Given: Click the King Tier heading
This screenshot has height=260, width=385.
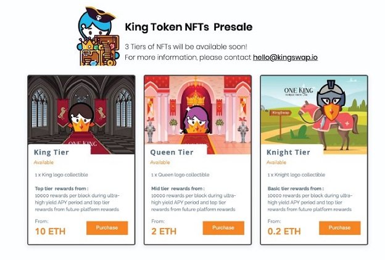Looking at the screenshot, I should click(51, 152).
